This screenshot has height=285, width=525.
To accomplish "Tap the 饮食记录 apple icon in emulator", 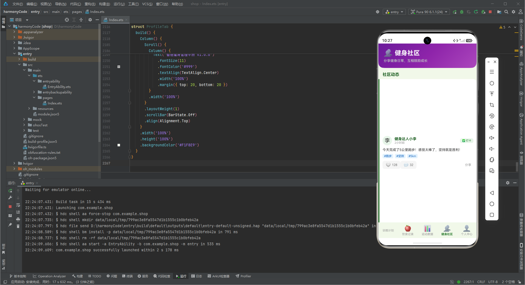I will (408, 228).
